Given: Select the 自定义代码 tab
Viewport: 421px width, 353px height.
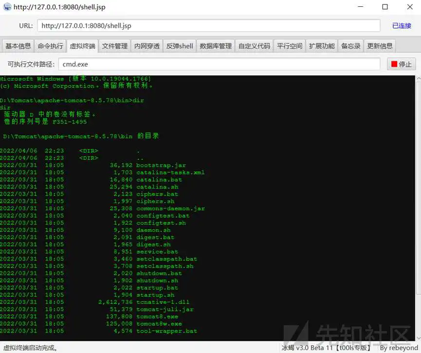Looking at the screenshot, I should tap(254, 46).
